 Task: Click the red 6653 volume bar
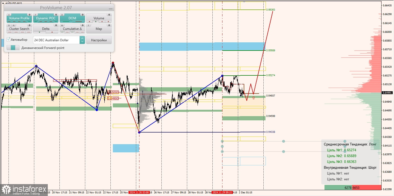[366, 188]
